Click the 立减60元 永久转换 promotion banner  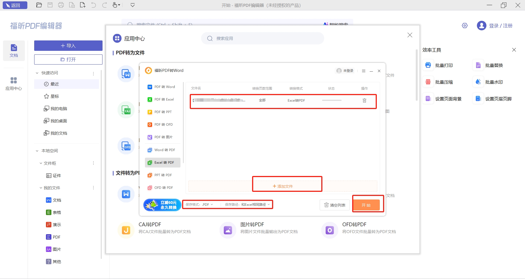162,205
